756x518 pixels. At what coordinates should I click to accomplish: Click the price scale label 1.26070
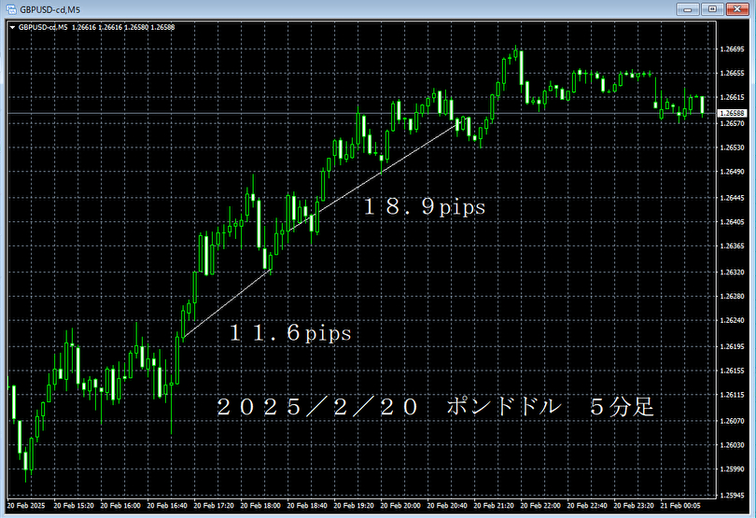(732, 421)
